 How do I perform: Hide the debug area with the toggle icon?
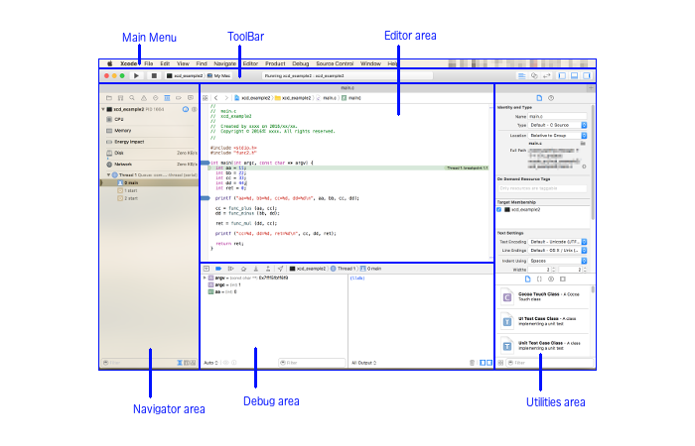[x=207, y=269]
